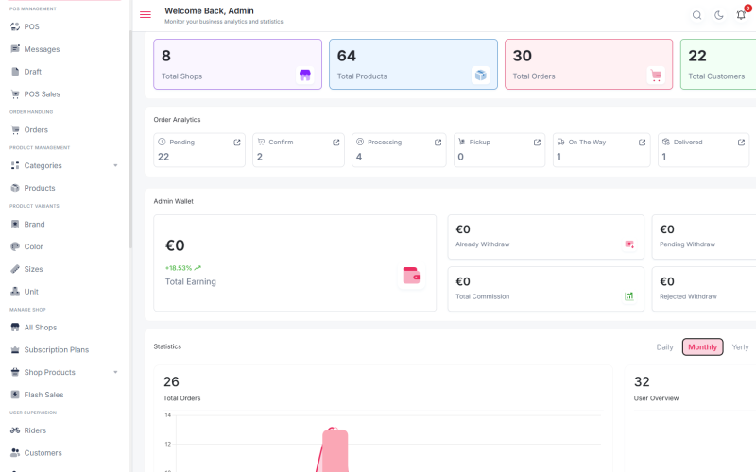This screenshot has height=472, width=756.
Task: Open the search magnifier icon
Action: pyautogui.click(x=696, y=15)
